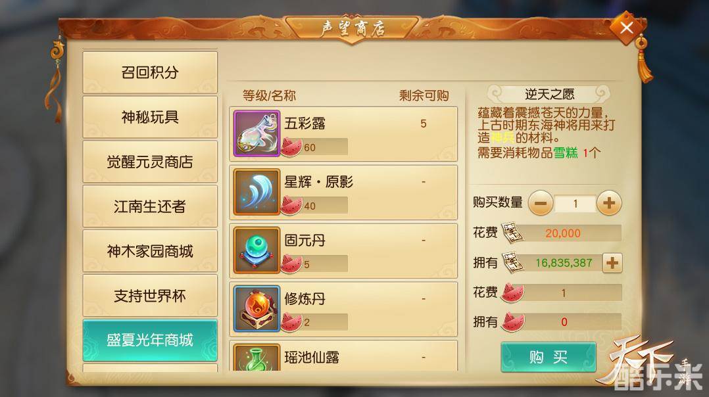Open the 神木家园商城 tab

pyautogui.click(x=150, y=251)
